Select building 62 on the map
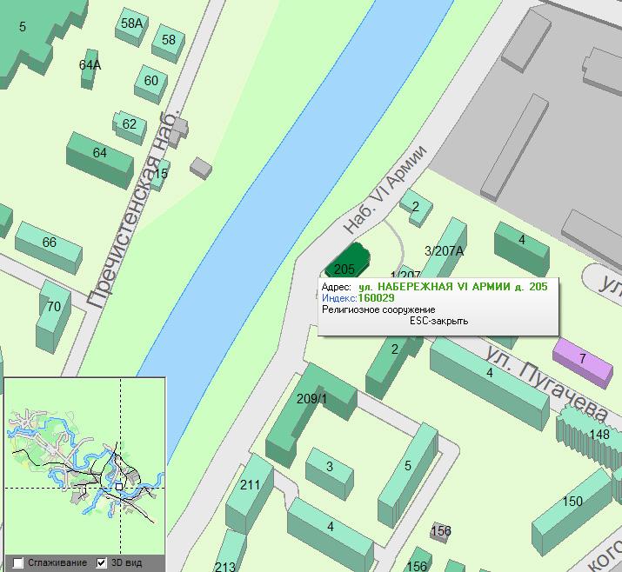The image size is (622, 572). click(x=129, y=126)
